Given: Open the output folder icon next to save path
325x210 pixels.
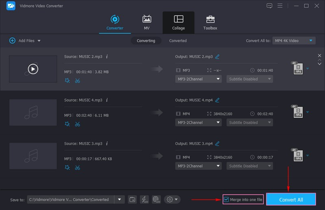Looking at the screenshot, I should point(132,199).
